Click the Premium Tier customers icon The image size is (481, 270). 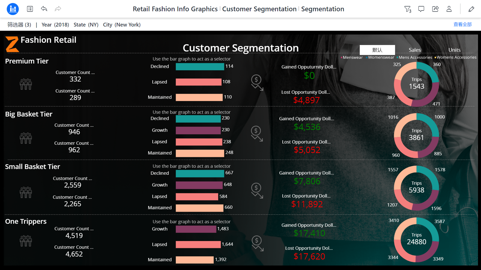click(26, 84)
